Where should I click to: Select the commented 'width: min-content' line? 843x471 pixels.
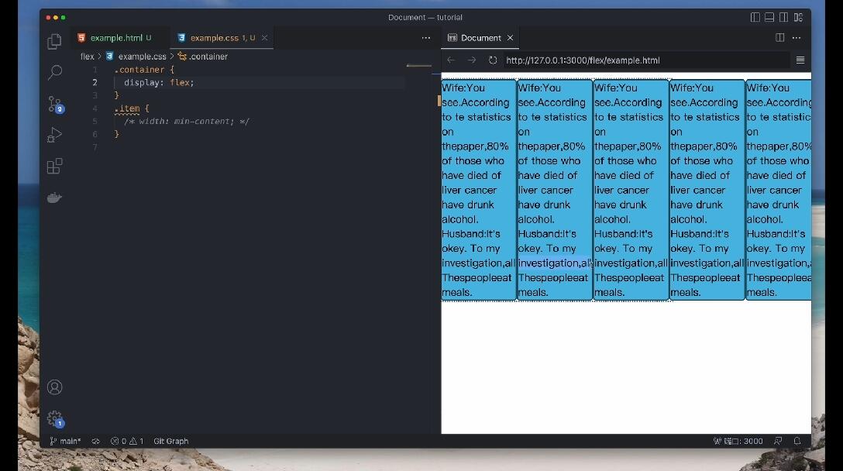pos(186,121)
